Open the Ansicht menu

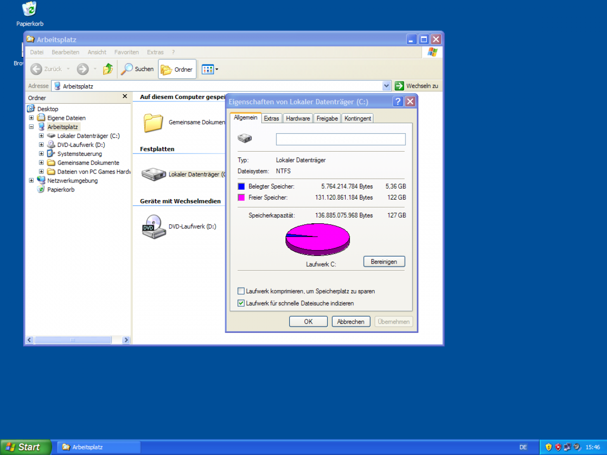click(97, 52)
